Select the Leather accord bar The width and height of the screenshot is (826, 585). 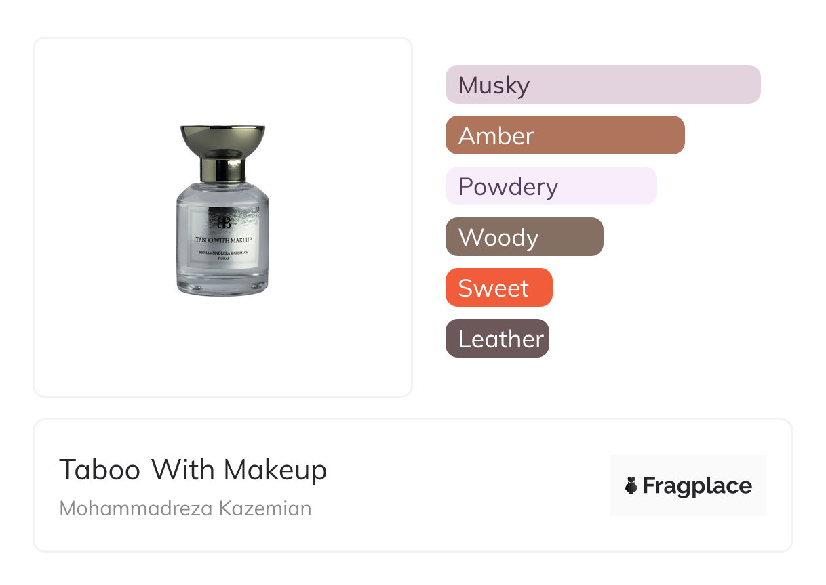(x=497, y=339)
